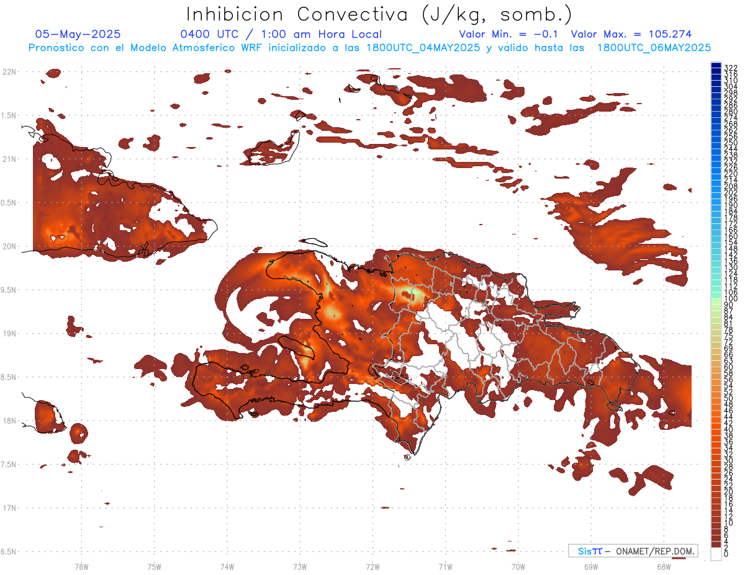Click the '74W' longitude label
The width and height of the screenshot is (745, 575).
pyautogui.click(x=227, y=566)
